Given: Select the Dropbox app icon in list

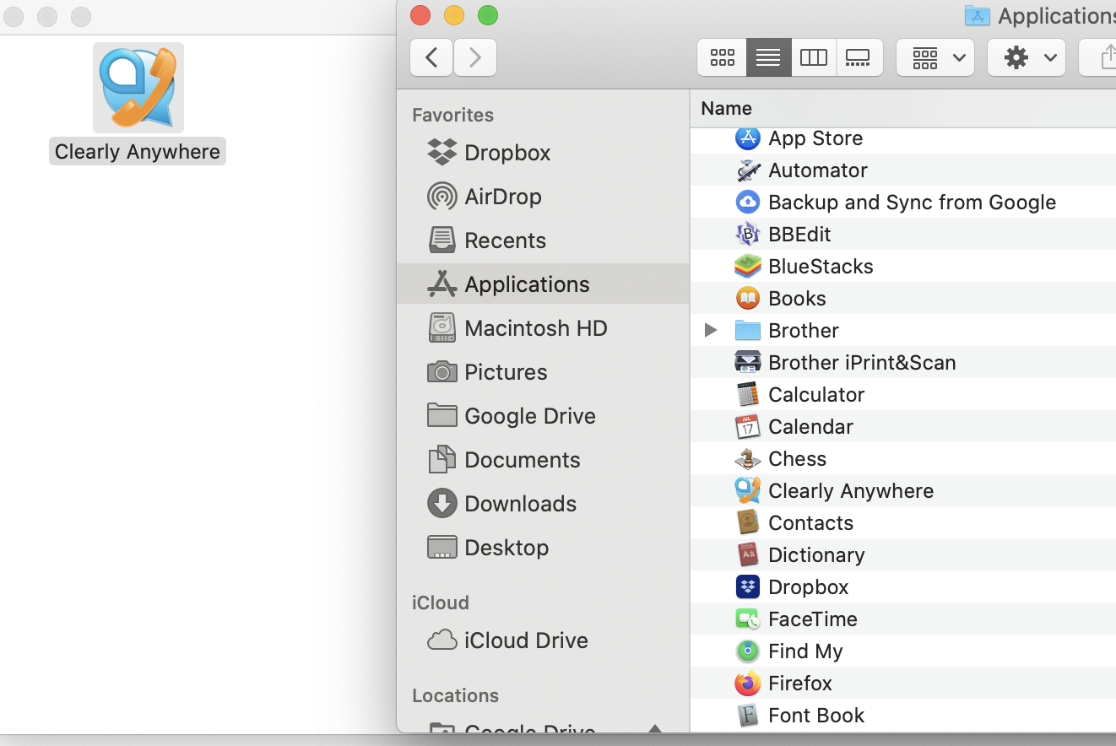Looking at the screenshot, I should (748, 587).
